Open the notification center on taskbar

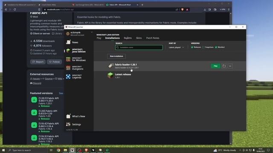pyautogui.click(x=268, y=150)
